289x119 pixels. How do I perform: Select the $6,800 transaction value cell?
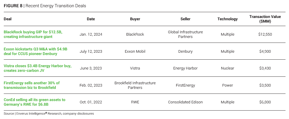click(265, 102)
